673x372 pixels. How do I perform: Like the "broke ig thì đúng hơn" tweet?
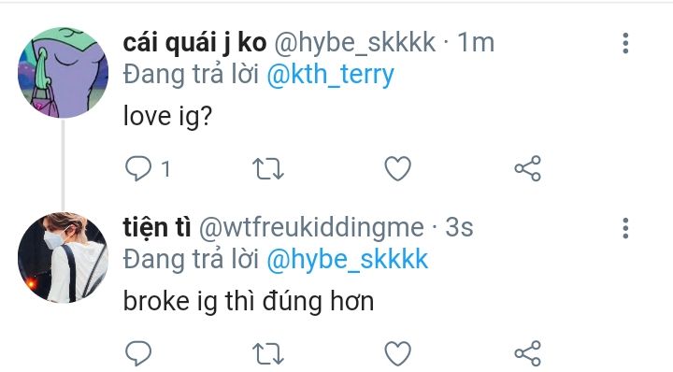[x=398, y=353]
